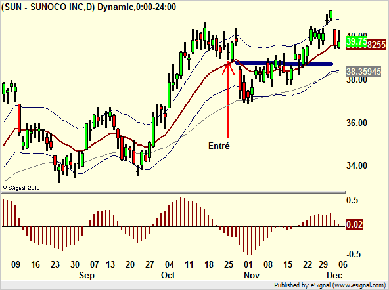Click the 20 date label

(130, 264)
